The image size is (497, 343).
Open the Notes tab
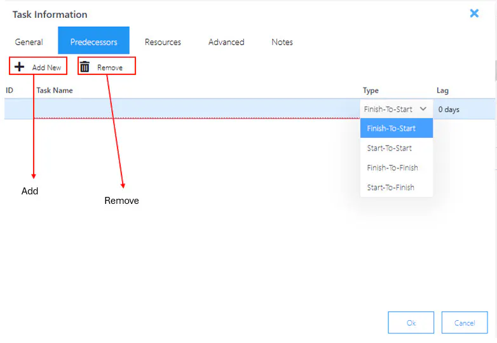pyautogui.click(x=282, y=42)
